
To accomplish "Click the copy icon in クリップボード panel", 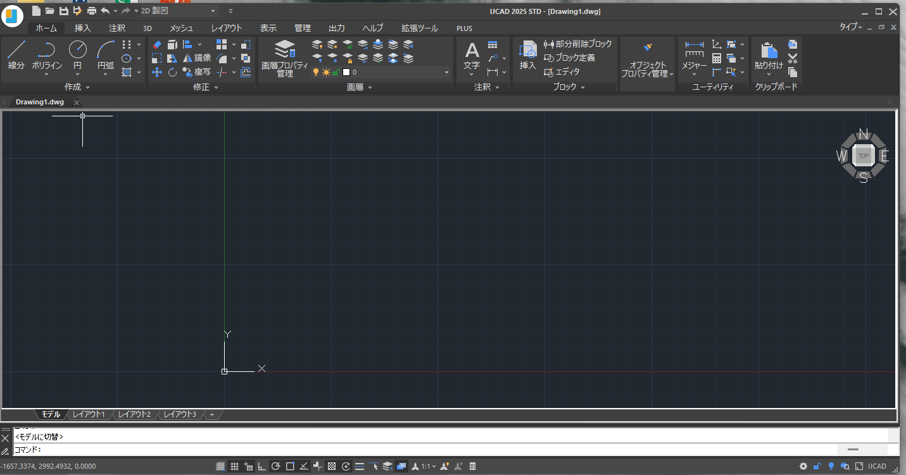I will (793, 72).
